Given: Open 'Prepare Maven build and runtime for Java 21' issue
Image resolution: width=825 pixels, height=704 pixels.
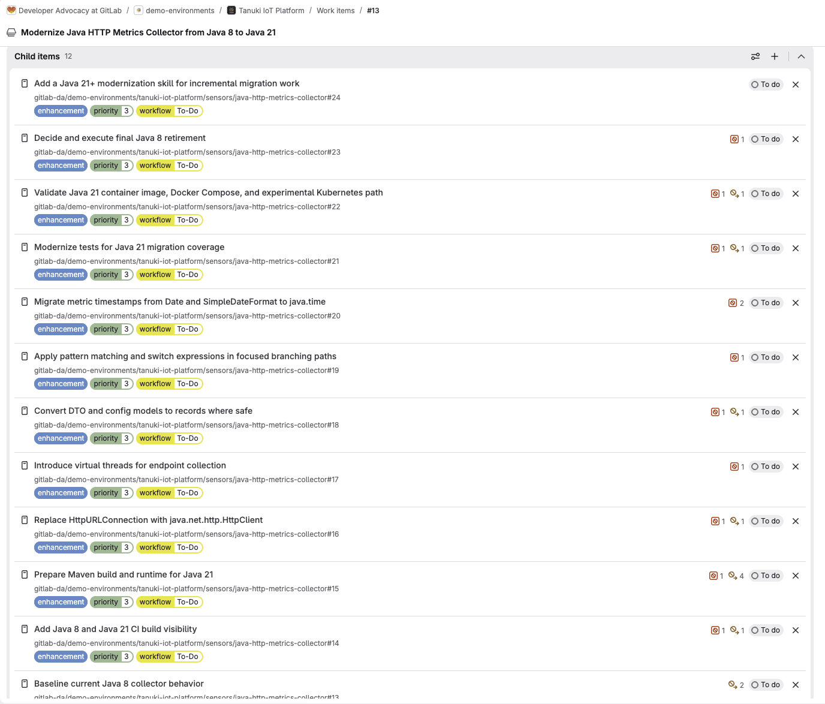Looking at the screenshot, I should pos(124,574).
